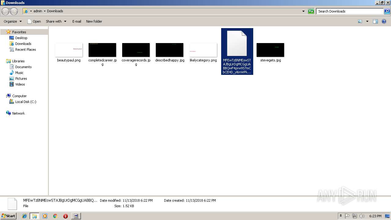This screenshot has height=220, width=391.
Task: Select Favorites in the navigation pane
Action: [19, 32]
